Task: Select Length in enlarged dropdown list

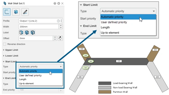Action: (128, 27)
